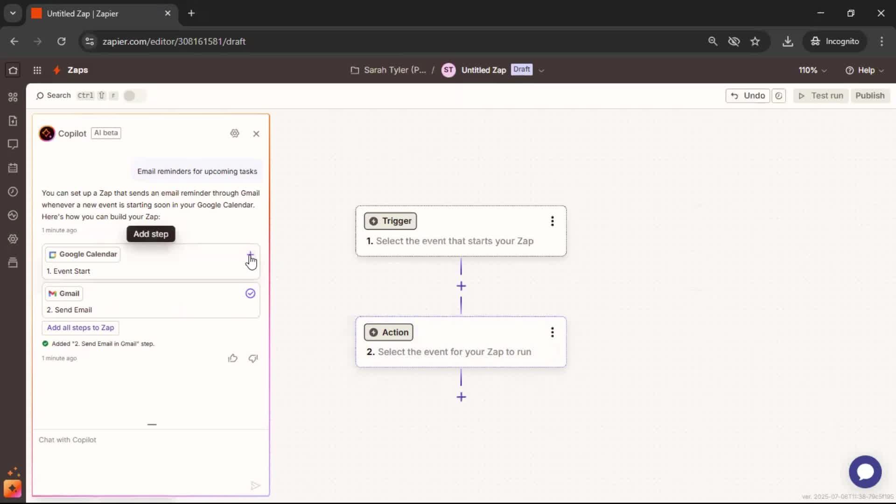
Task: Click the Gmail step added checkmark icon
Action: [x=251, y=294]
